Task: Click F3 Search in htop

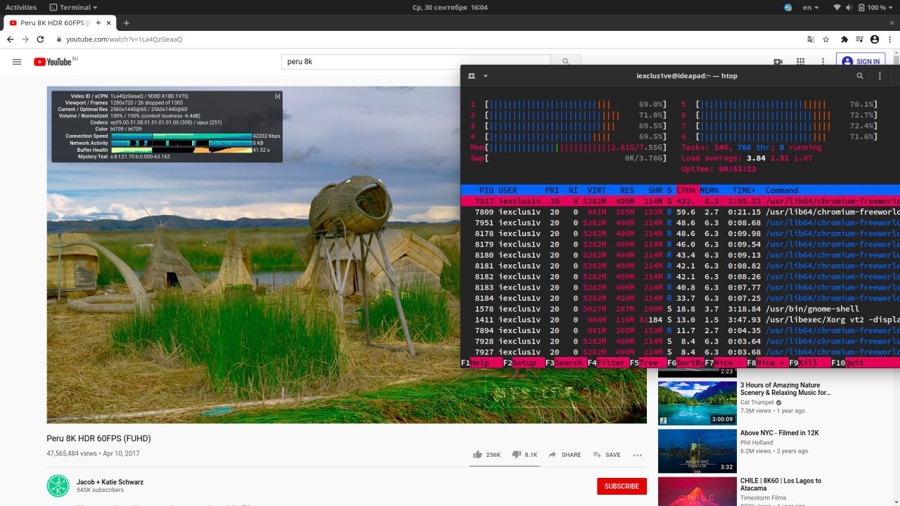Action: 563,363
